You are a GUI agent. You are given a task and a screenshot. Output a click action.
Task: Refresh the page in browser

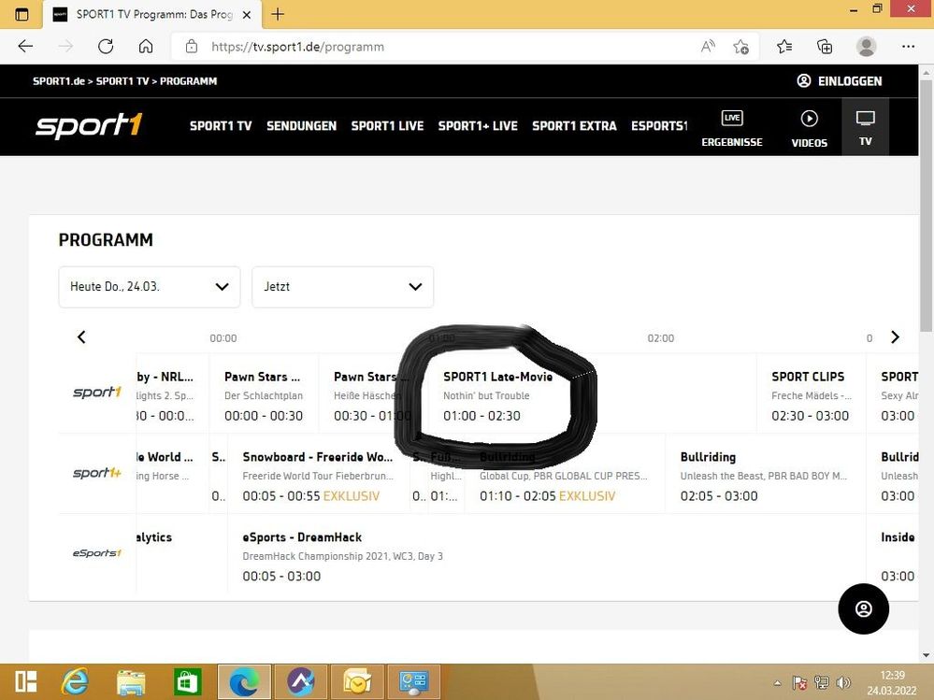(x=106, y=47)
